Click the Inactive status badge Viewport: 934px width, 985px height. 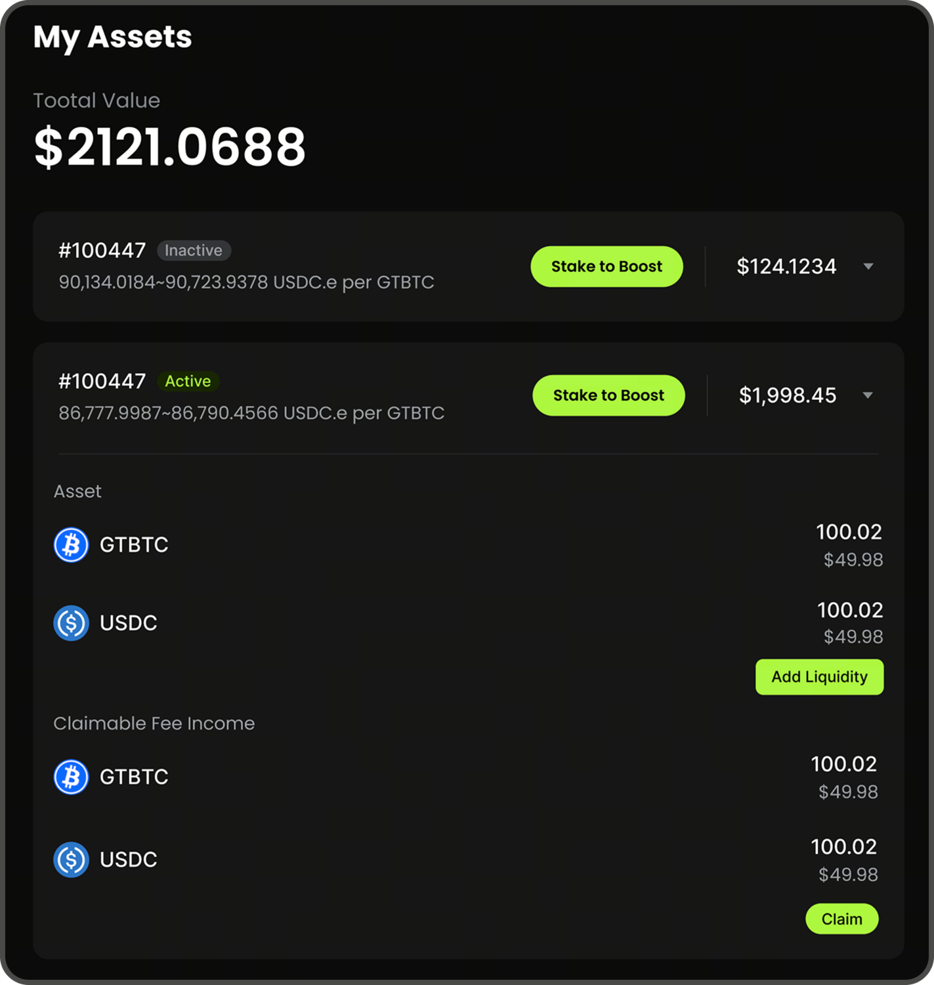[194, 250]
